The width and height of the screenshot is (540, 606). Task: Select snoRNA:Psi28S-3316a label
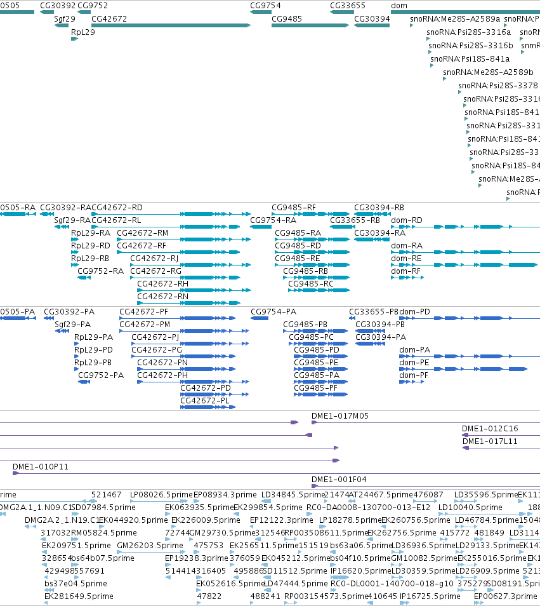click(468, 32)
